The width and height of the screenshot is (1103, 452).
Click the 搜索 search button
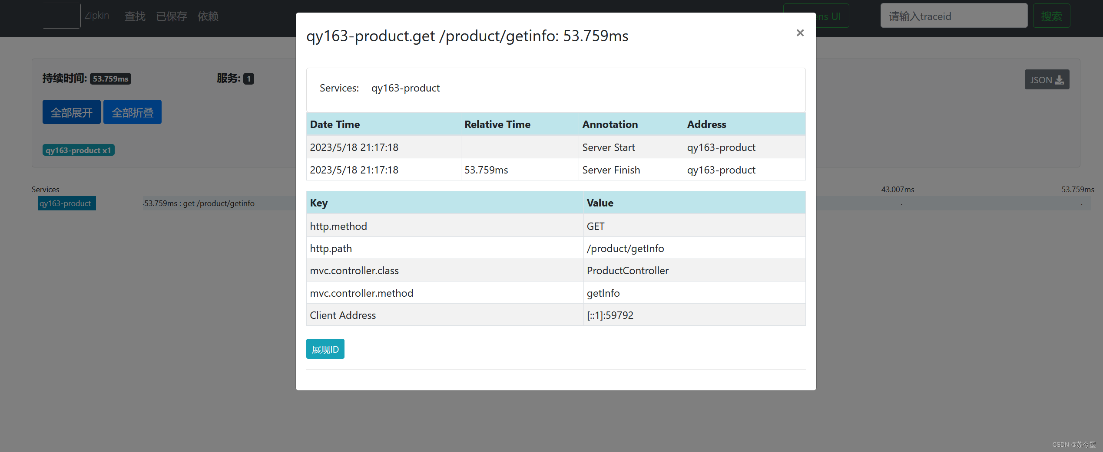[1051, 16]
